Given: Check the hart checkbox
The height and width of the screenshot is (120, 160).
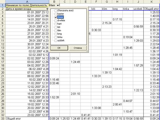Looking at the screenshot, I should tap(56, 24).
